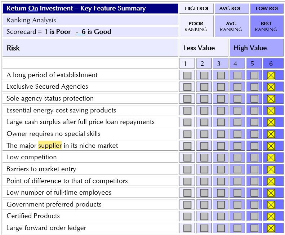The image size is (285, 235).
Task: Click the Scorecard 1 is Poor text
Action: 59,32
